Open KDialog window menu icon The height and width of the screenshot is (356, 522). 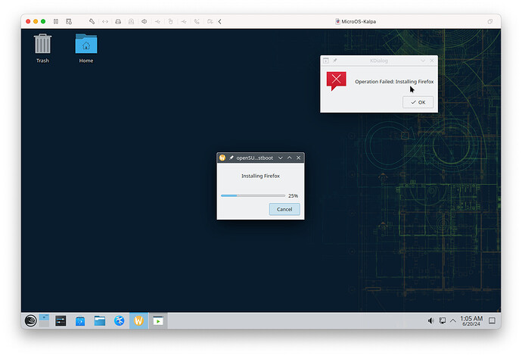[326, 60]
